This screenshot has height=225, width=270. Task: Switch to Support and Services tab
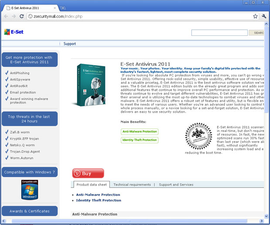coord(176,185)
